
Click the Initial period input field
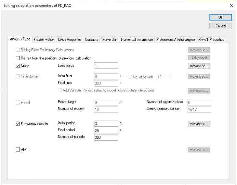(x=106, y=123)
